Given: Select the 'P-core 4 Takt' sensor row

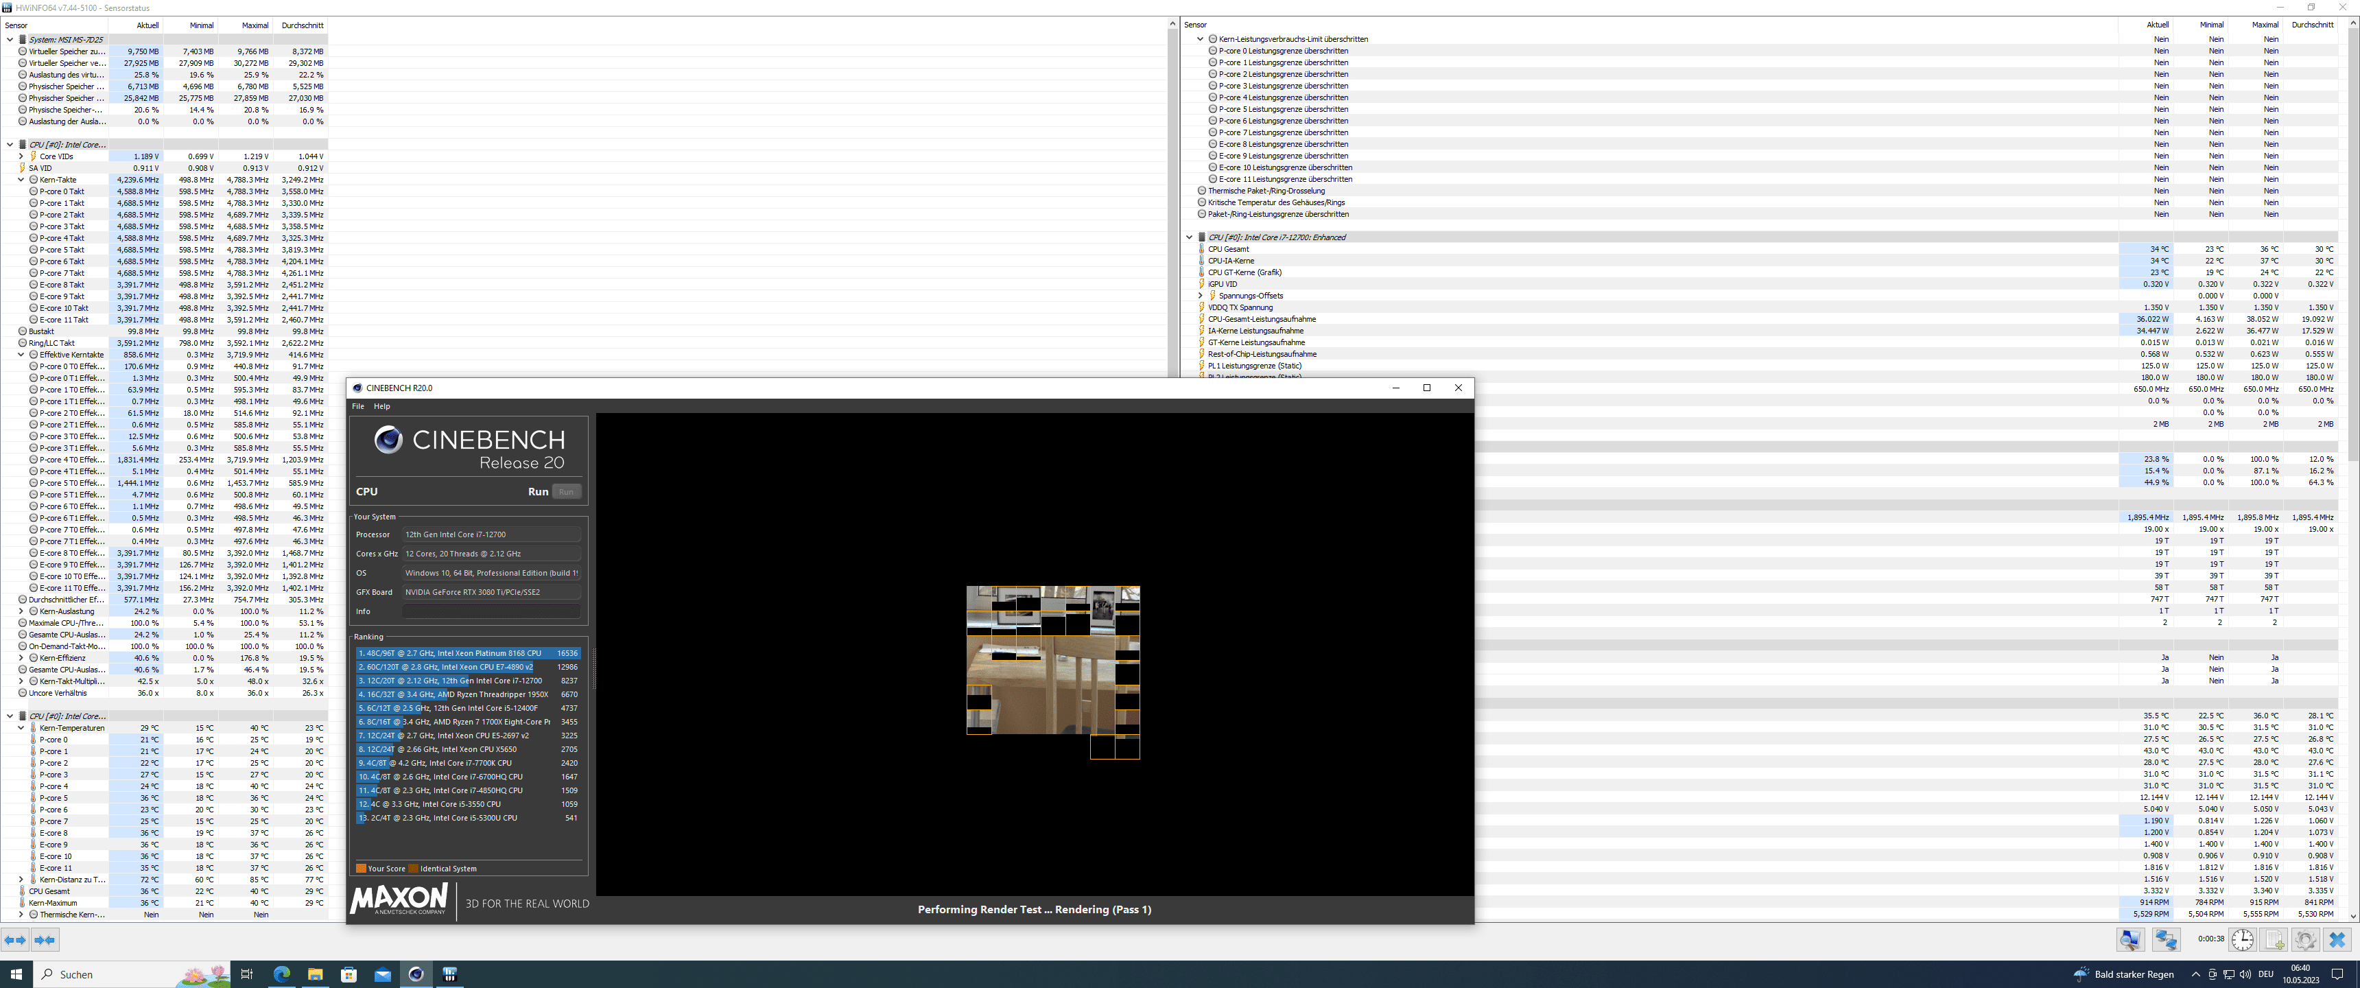Looking at the screenshot, I should [164, 238].
